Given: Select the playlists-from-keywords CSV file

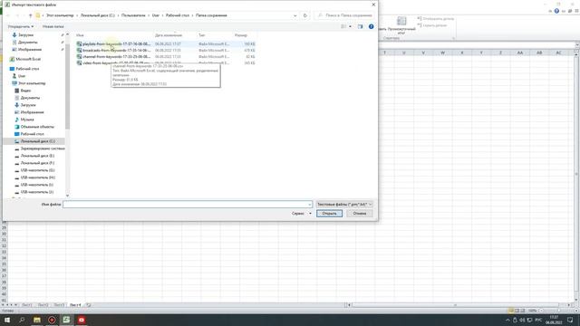Looking at the screenshot, I should [x=166, y=43].
